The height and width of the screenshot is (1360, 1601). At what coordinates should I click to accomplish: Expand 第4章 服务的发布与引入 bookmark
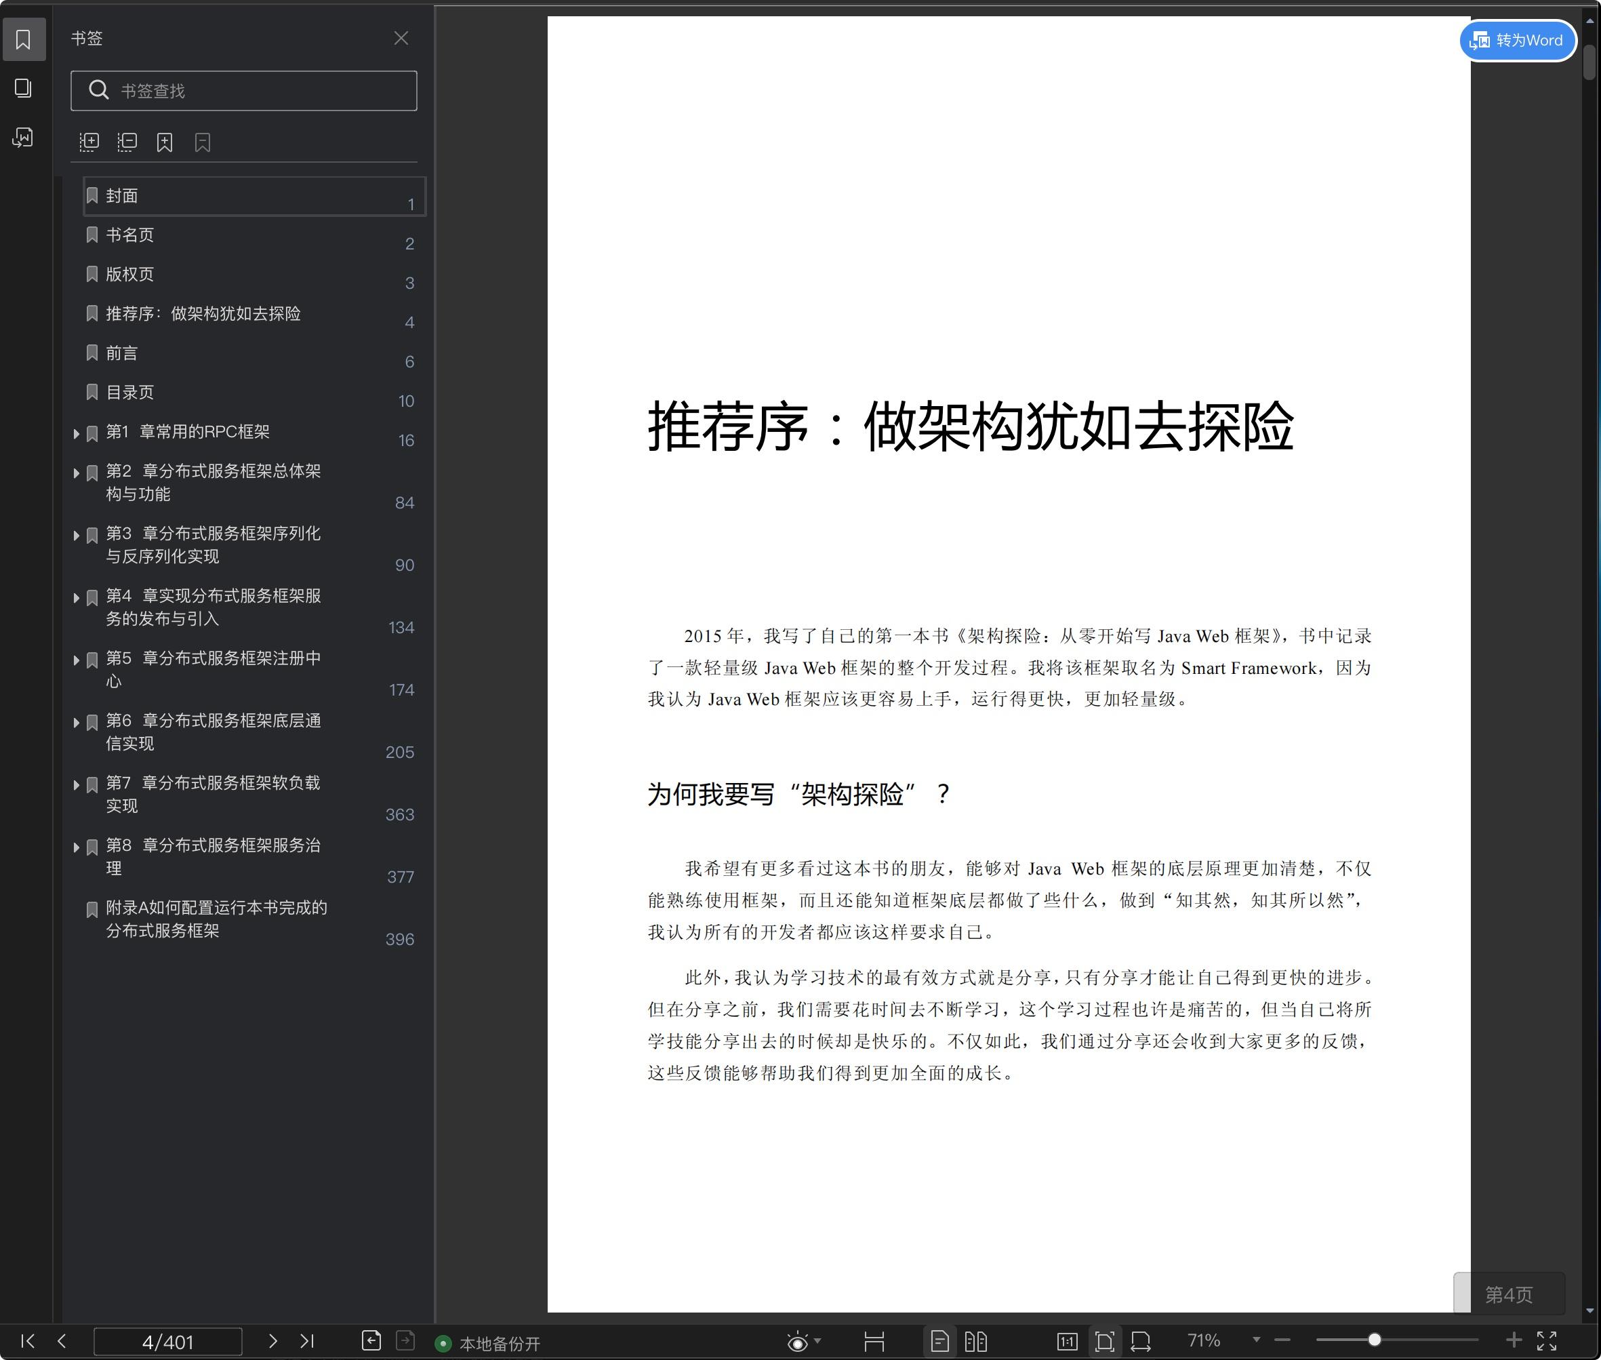(77, 598)
